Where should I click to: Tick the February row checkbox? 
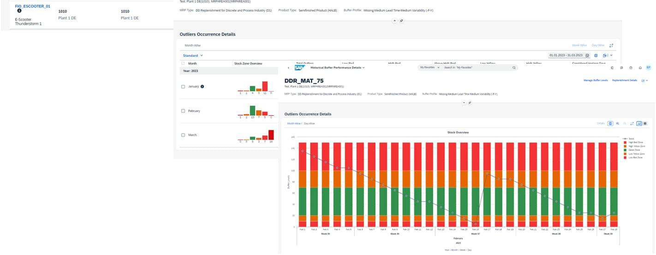click(x=183, y=111)
